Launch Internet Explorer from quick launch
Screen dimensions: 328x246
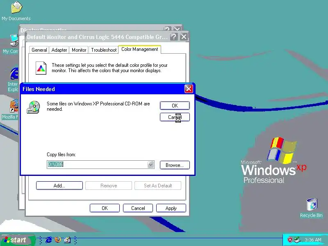click(x=48, y=240)
